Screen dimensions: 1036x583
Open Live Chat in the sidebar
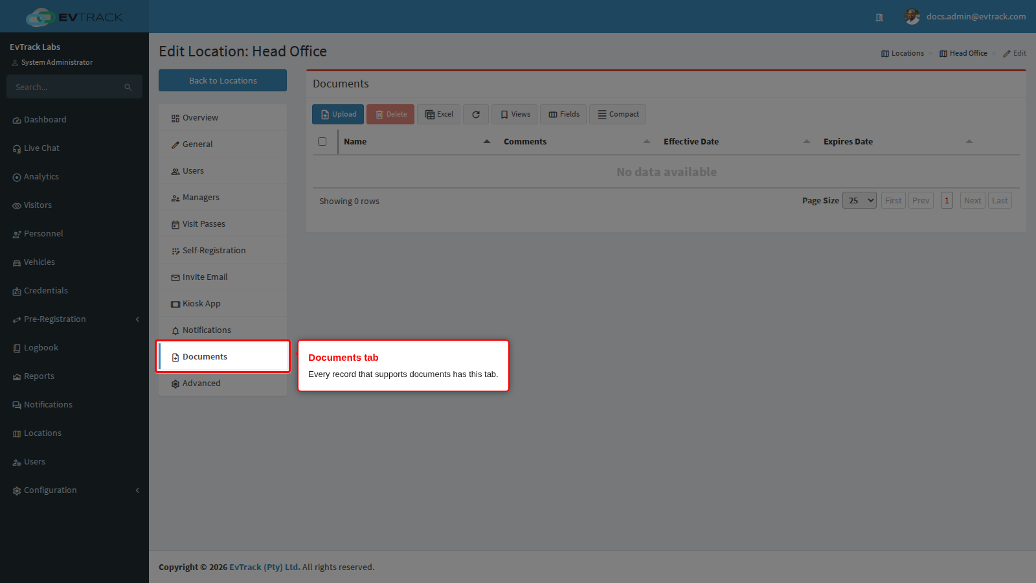tap(74, 148)
